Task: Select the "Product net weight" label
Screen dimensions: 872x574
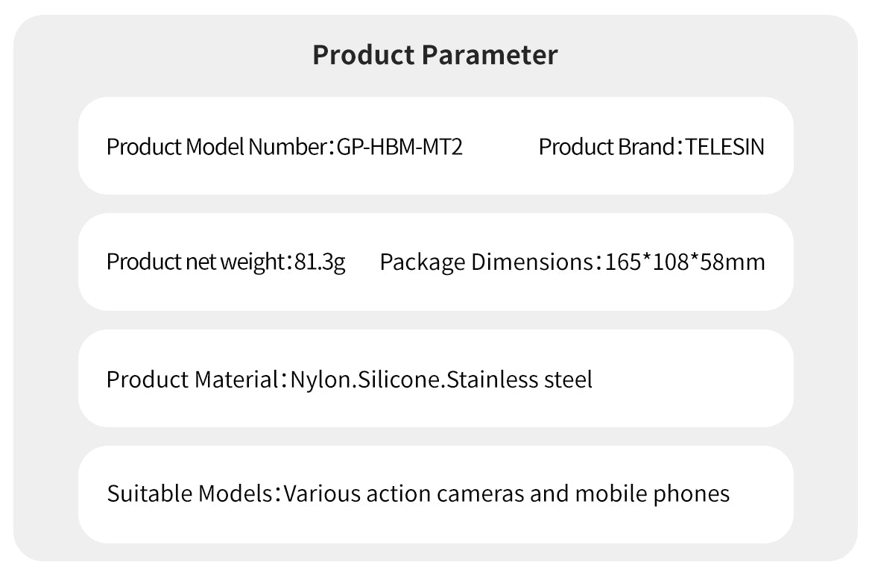Action: (195, 262)
